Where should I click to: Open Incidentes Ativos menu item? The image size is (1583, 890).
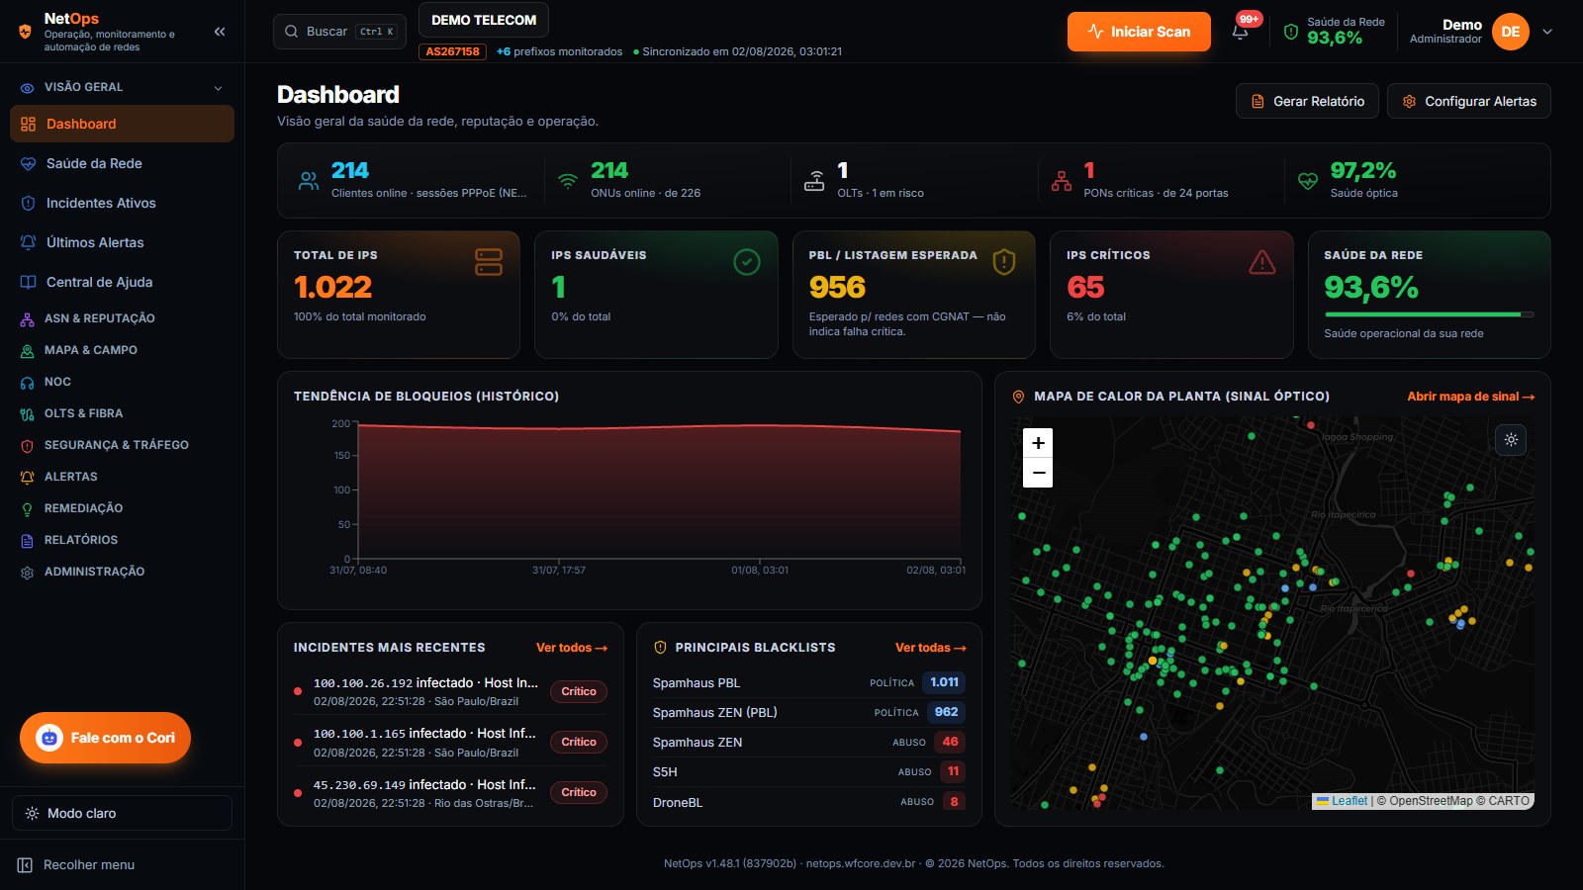point(122,203)
